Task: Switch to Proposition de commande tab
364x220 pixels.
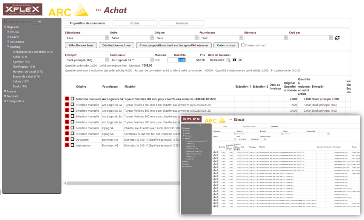Action: click(x=87, y=23)
